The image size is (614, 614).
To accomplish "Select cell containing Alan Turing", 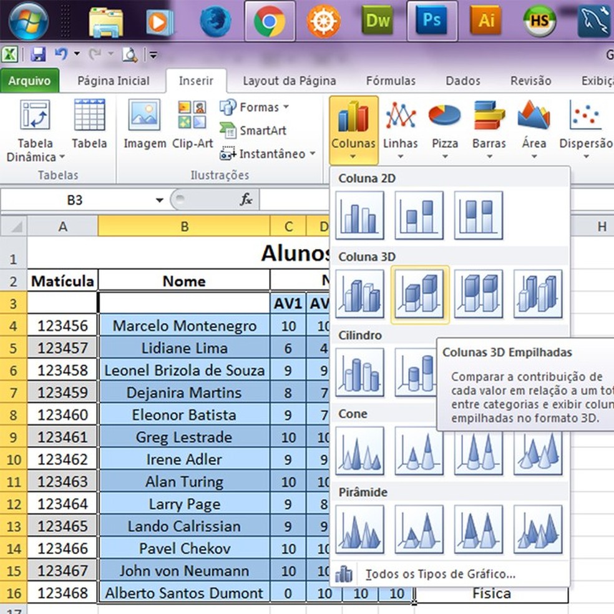I will pyautogui.click(x=184, y=482).
